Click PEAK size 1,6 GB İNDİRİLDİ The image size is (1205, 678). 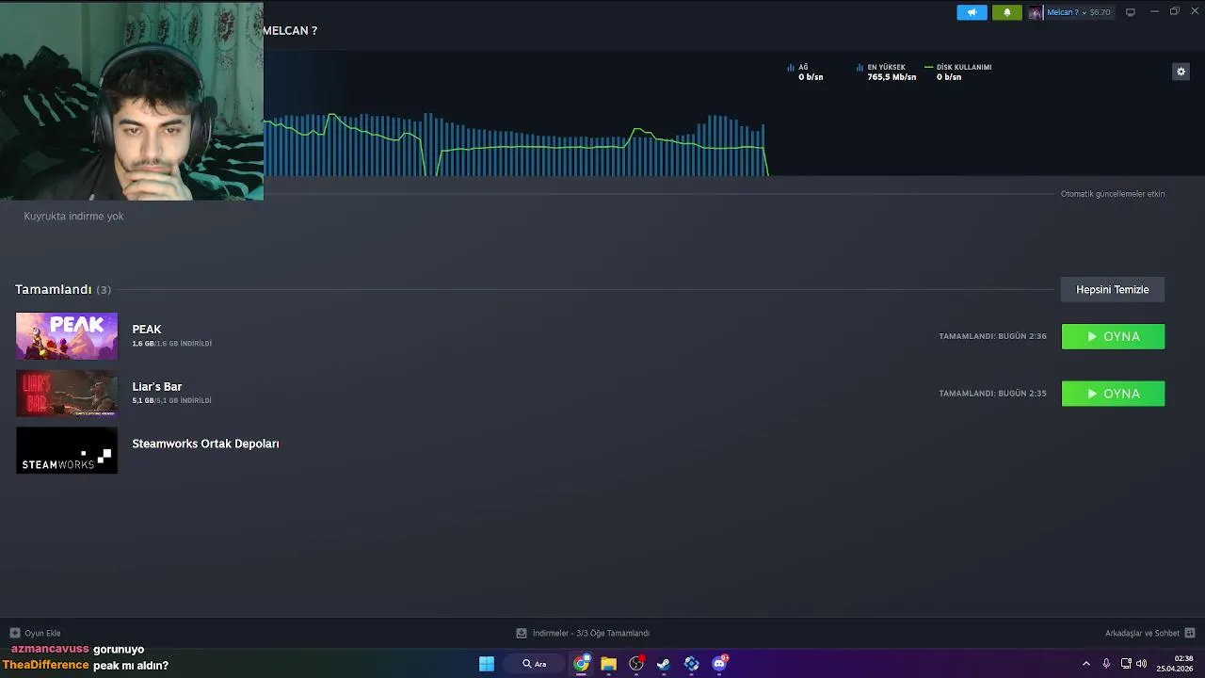pos(171,344)
